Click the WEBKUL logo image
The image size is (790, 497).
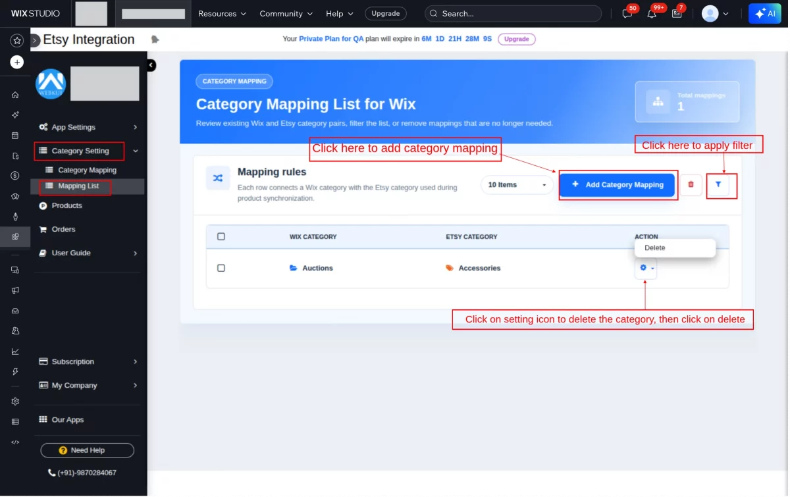pyautogui.click(x=51, y=84)
